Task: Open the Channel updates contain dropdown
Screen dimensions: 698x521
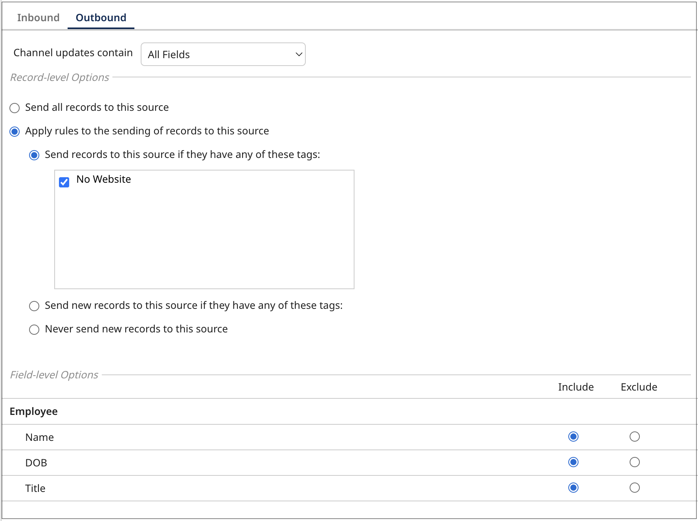Action: click(x=223, y=54)
